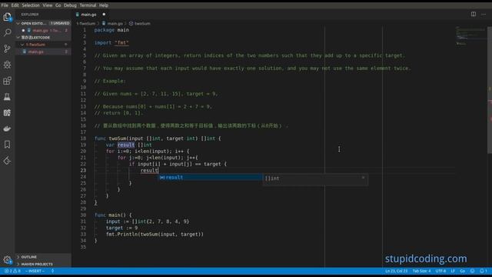Open the Explorer view in activity bar
Screen dimensions: 492x277
click(x=7, y=17)
